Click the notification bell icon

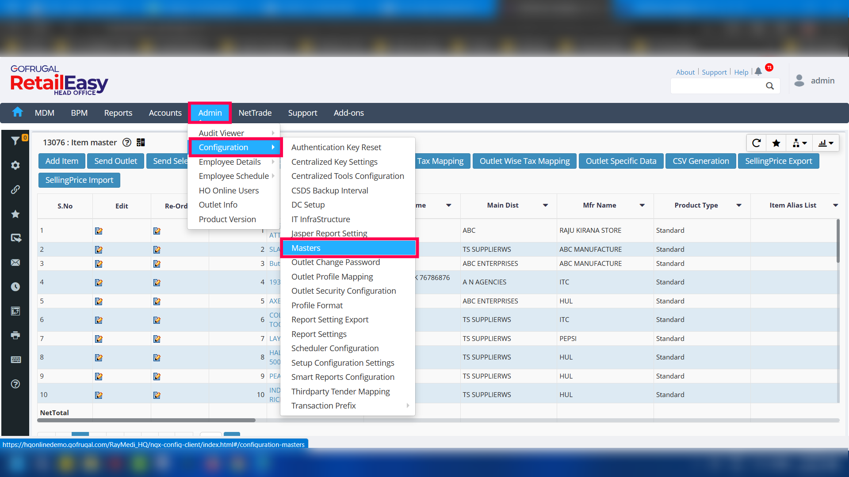pos(758,71)
